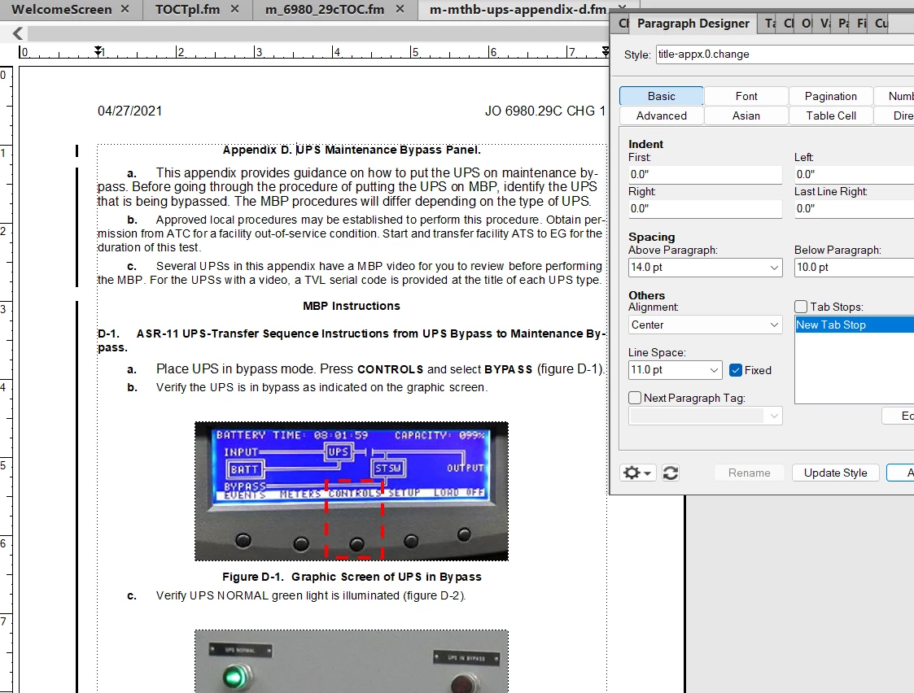The width and height of the screenshot is (914, 693).
Task: Click the Style name field title-appx.0.change
Action: [785, 54]
